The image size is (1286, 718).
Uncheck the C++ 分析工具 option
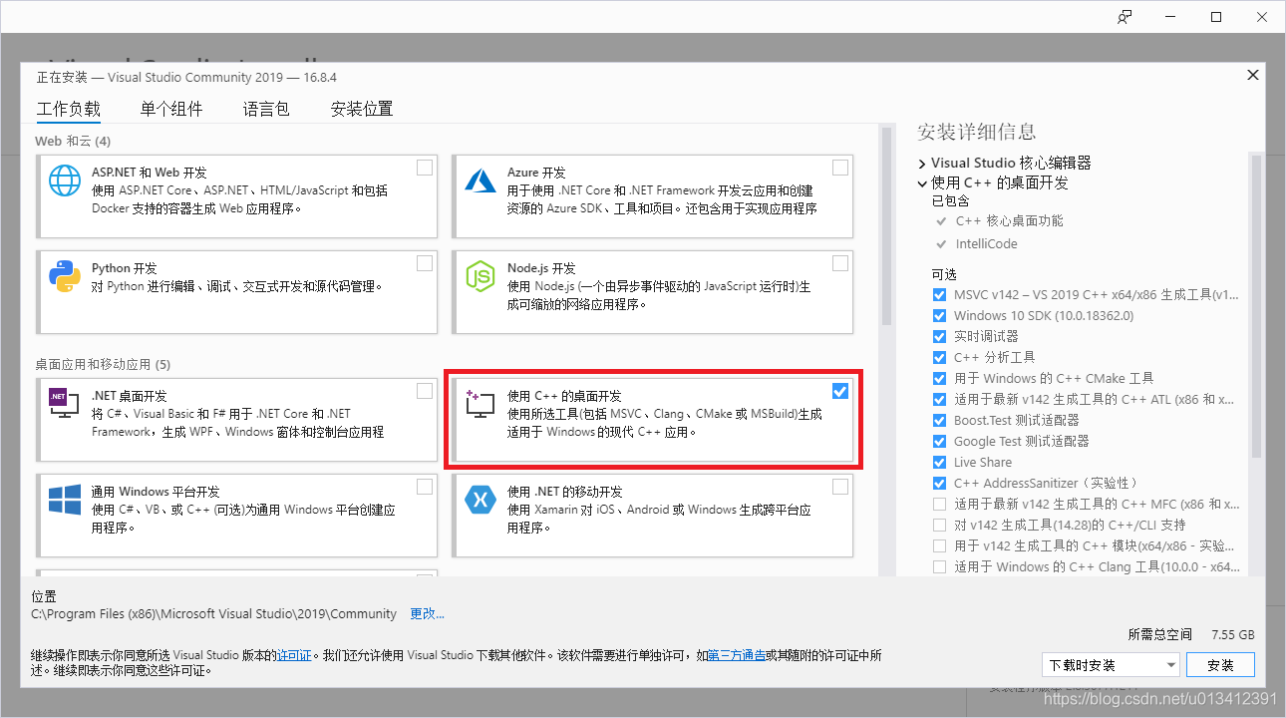[939, 358]
